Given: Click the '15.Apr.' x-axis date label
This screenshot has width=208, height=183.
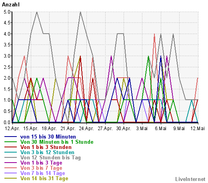Looking at the screenshot, I should click(31, 129).
